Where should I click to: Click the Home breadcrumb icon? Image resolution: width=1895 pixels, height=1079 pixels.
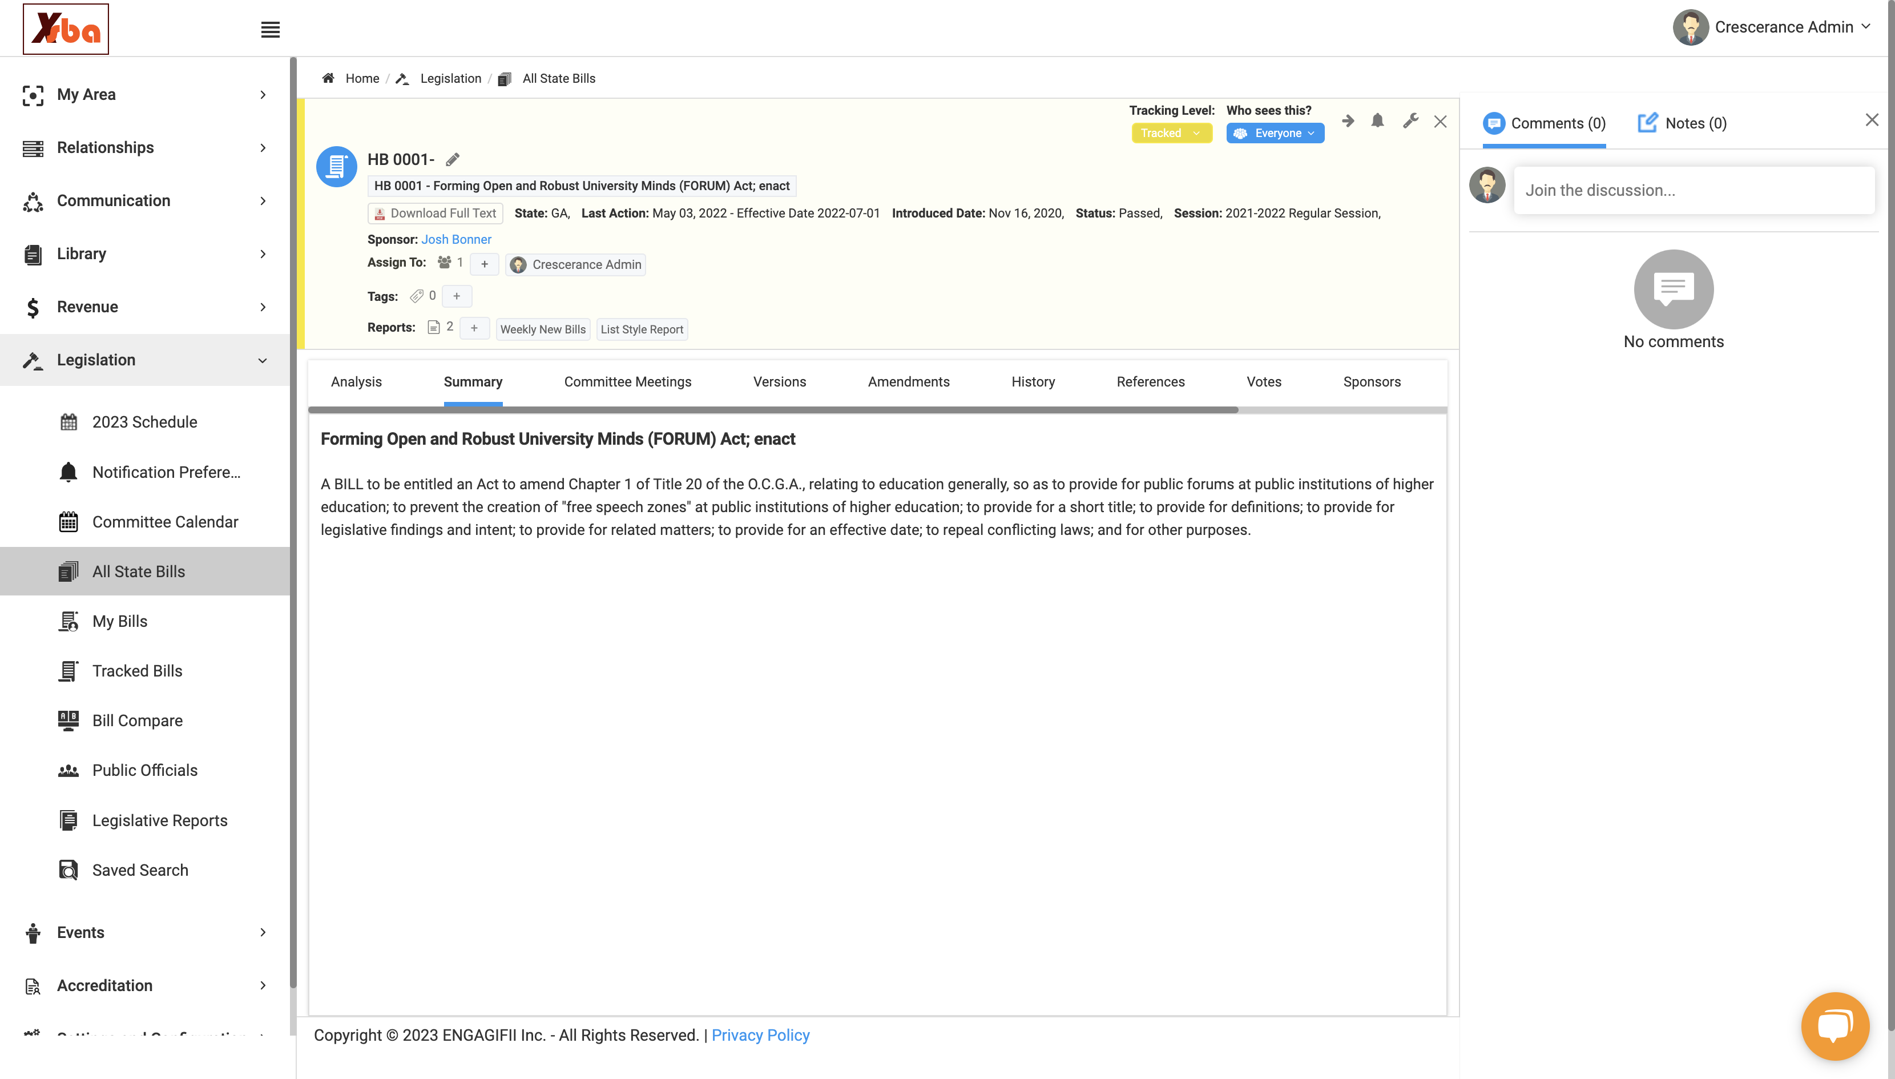(328, 79)
